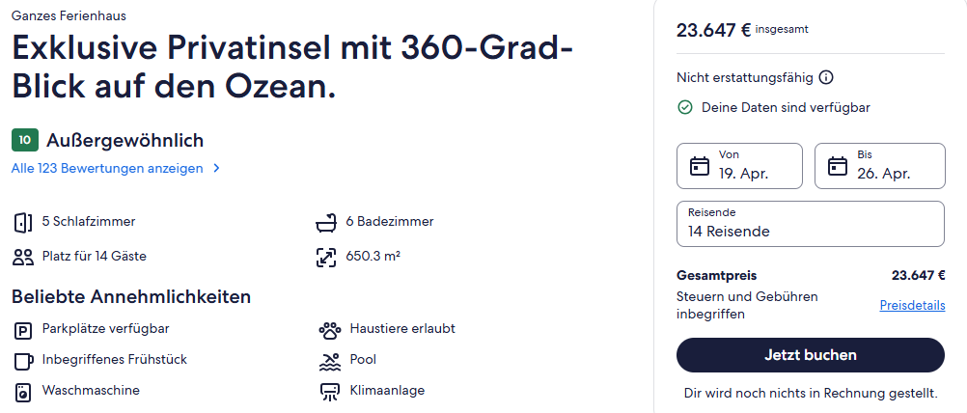The height and width of the screenshot is (413, 967).
Task: Click the pool swimmer icon
Action: point(329,361)
